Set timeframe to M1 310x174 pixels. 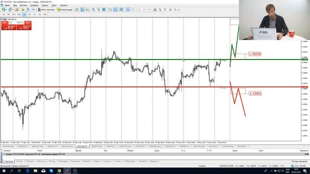pos(3,14)
